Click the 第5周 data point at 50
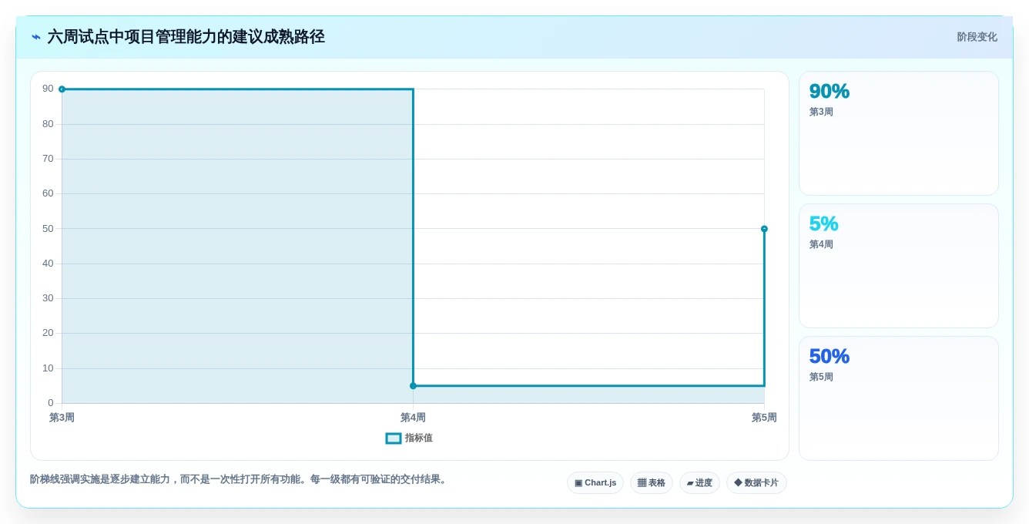Image resolution: width=1029 pixels, height=524 pixels. (x=764, y=229)
